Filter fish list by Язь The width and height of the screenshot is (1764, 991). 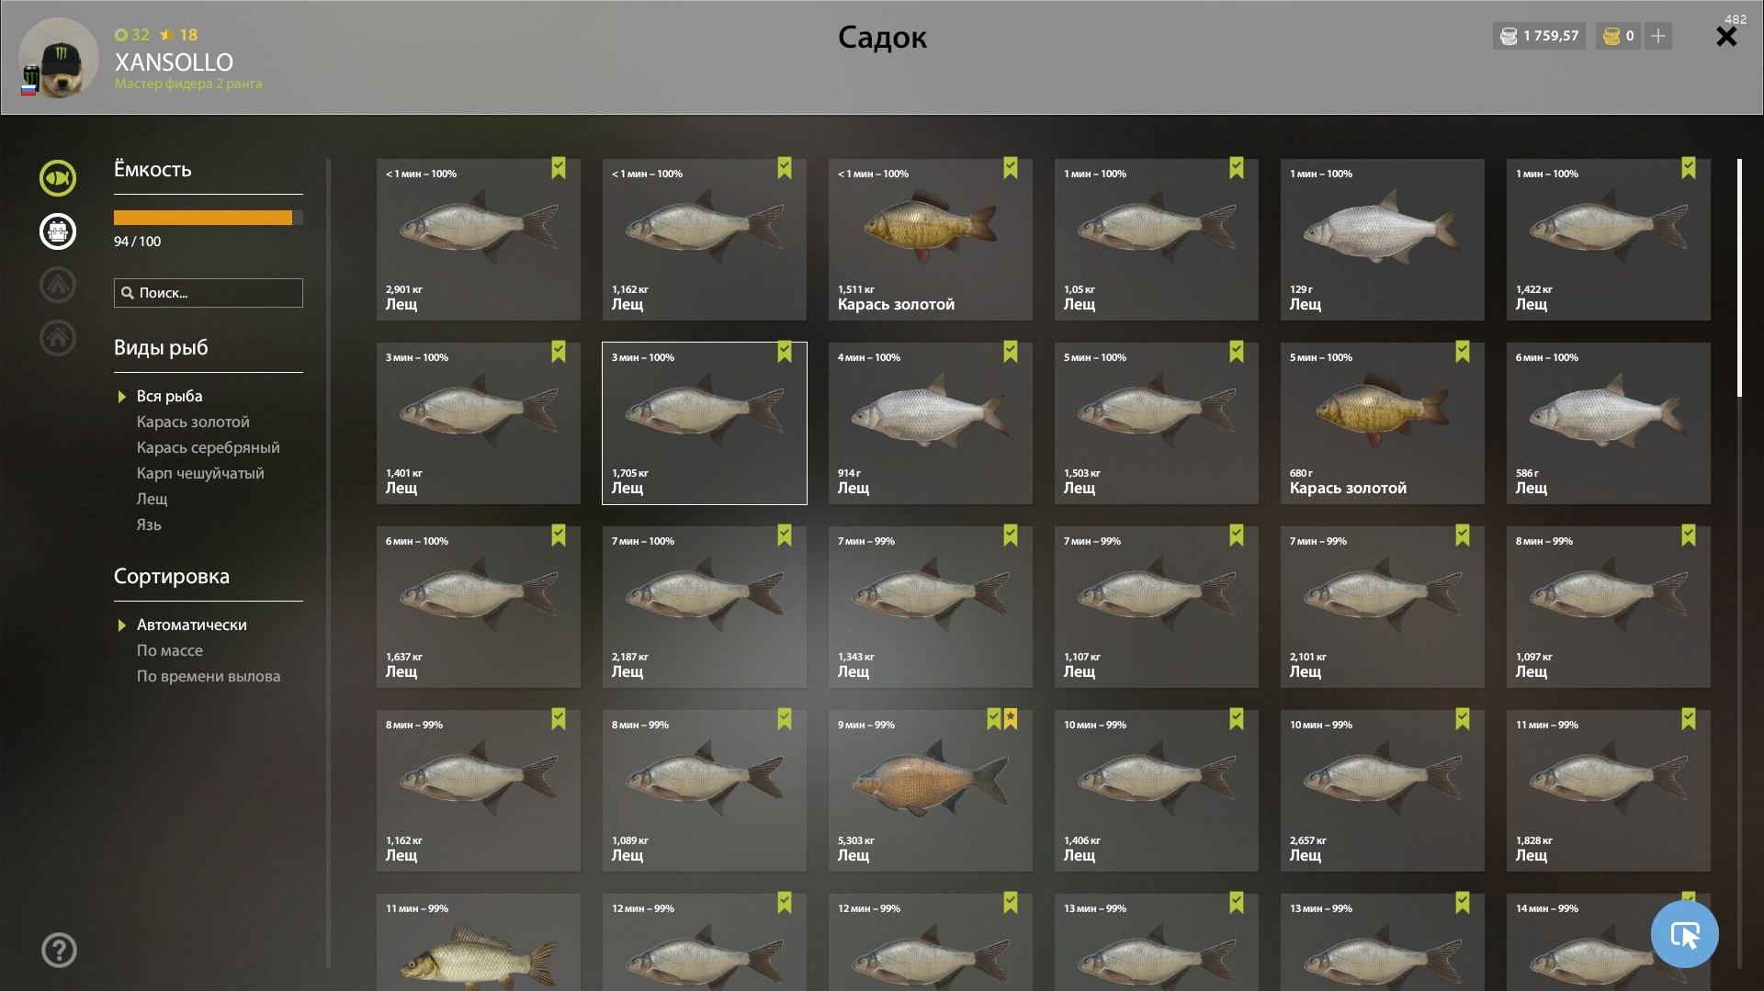point(149,524)
